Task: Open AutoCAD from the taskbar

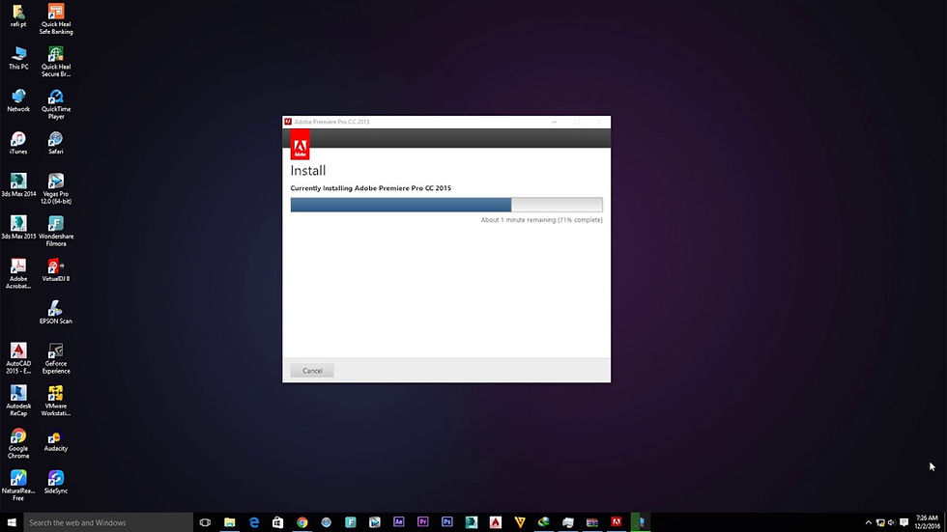Action: click(x=495, y=522)
